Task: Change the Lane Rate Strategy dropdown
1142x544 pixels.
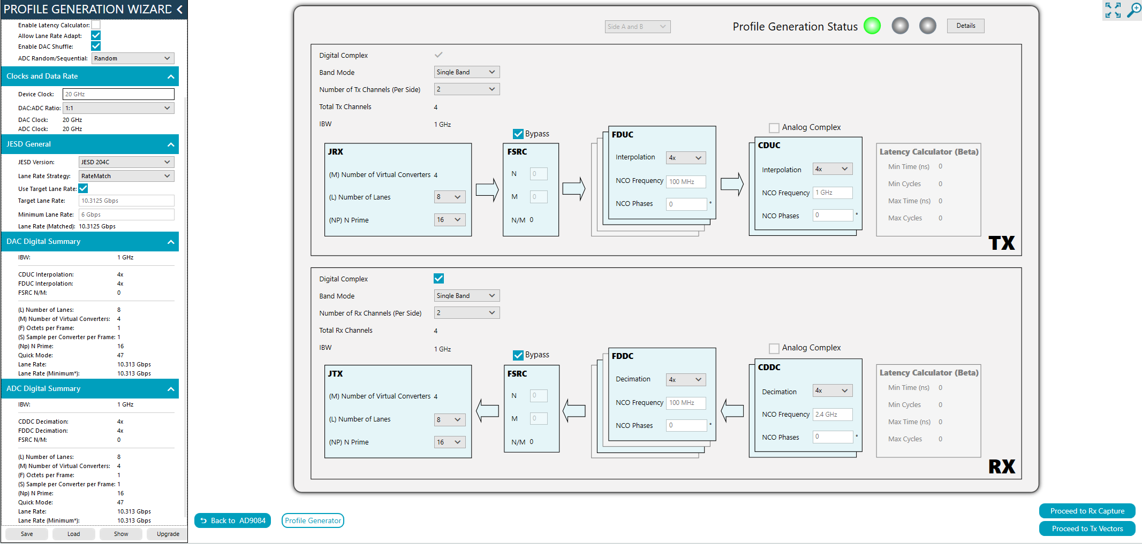Action: click(126, 175)
